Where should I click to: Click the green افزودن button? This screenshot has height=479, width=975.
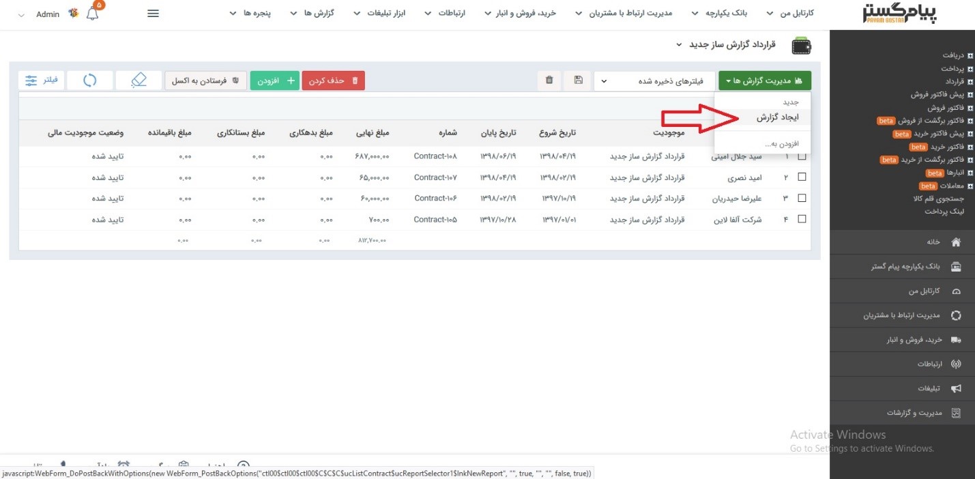[x=273, y=81]
